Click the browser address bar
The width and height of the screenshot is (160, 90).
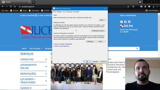[71, 6]
